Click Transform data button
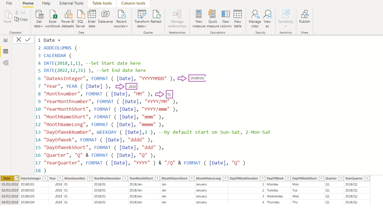This screenshot has width=383, height=209. coord(142,19)
